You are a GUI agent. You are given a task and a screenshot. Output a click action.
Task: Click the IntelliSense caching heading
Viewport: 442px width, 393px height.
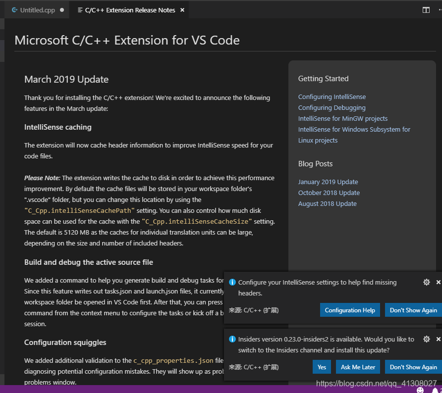58,127
